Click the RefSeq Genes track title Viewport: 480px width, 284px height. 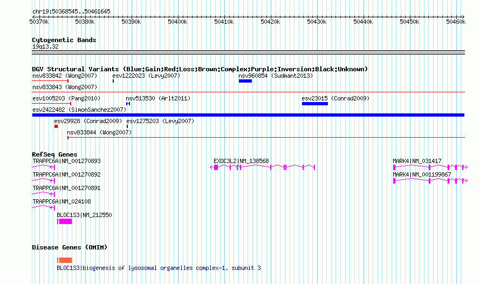(54, 154)
